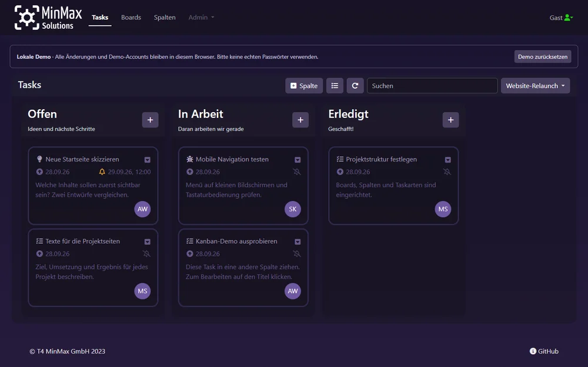Viewport: 588px width, 367px height.
Task: Click the Demo zurücksetzen button
Action: point(543,56)
